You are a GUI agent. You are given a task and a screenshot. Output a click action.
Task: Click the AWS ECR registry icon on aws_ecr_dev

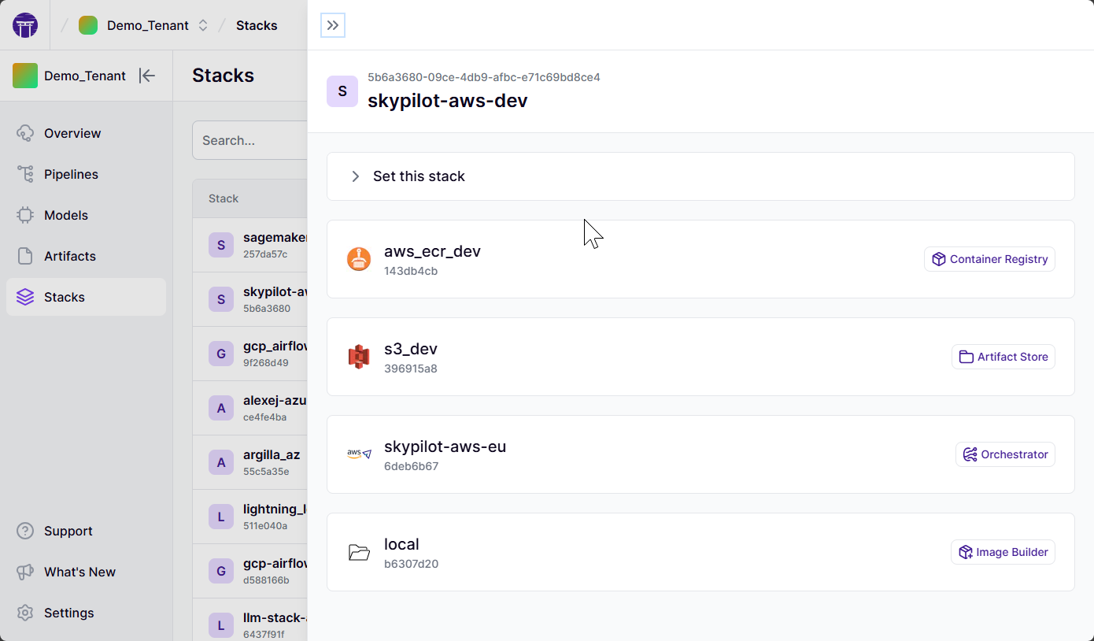(x=359, y=258)
